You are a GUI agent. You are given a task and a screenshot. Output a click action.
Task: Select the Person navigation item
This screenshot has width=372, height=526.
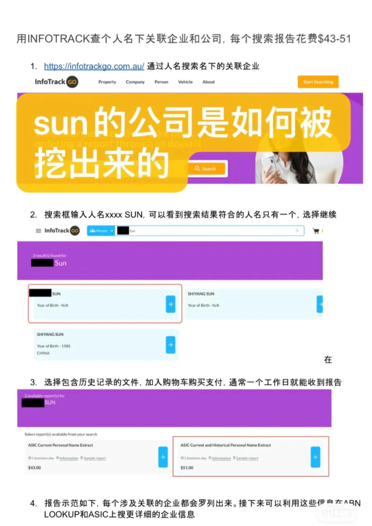[162, 82]
